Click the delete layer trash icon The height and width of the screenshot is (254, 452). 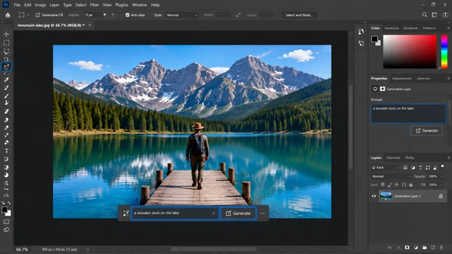[x=441, y=247]
